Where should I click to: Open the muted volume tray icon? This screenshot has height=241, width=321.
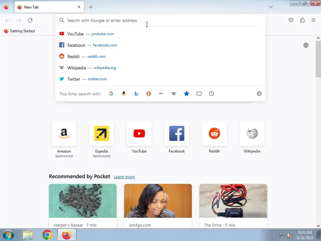coord(289,235)
